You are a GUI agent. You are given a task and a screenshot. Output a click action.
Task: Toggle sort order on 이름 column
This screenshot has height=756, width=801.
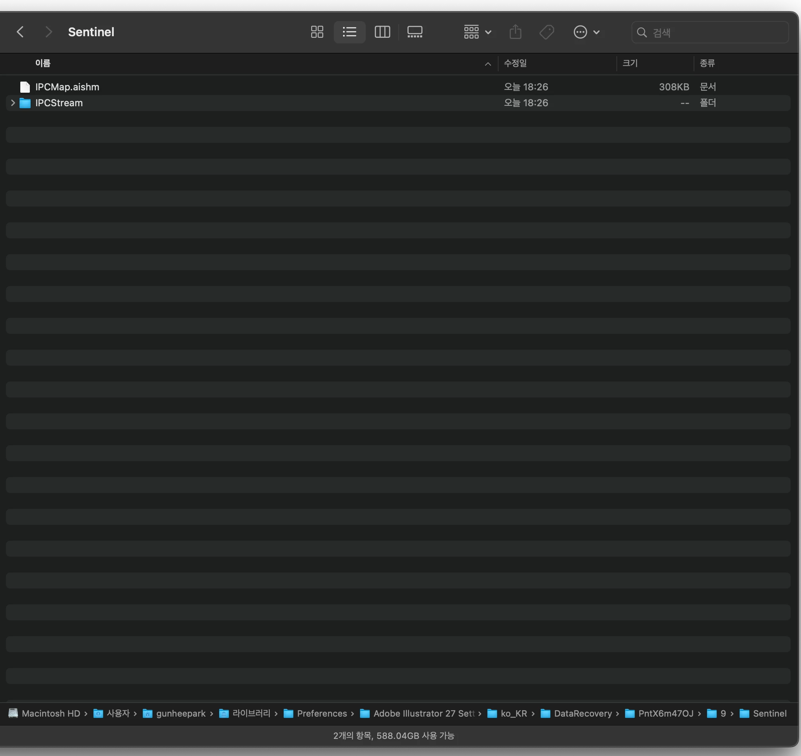click(x=43, y=63)
